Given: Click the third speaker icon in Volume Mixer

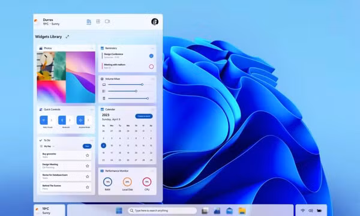Looking at the screenshot, I should pyautogui.click(x=104, y=98).
